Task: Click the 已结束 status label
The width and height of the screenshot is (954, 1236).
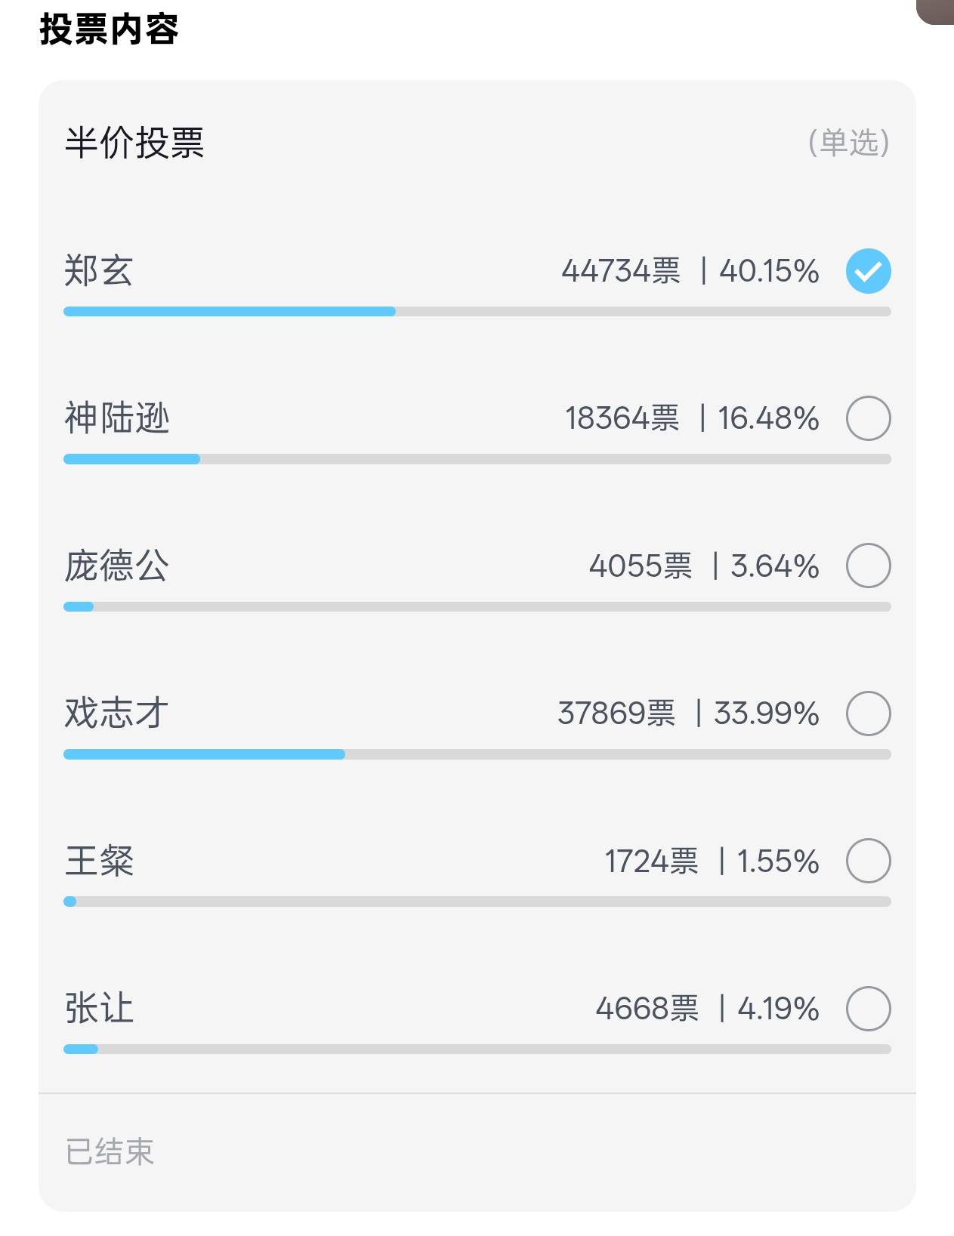Action: [110, 1152]
